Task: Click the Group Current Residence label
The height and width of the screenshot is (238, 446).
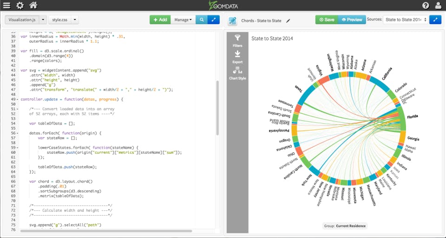Action: click(x=345, y=226)
